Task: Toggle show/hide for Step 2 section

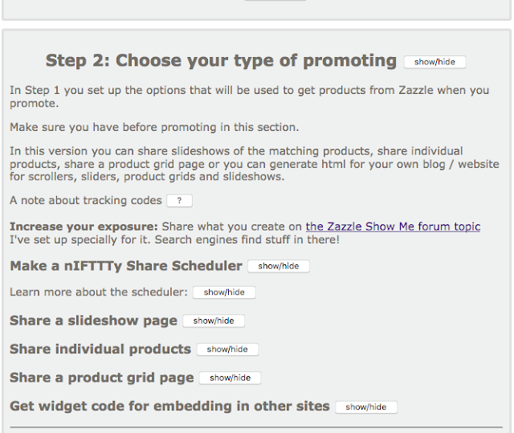Action: click(x=434, y=62)
